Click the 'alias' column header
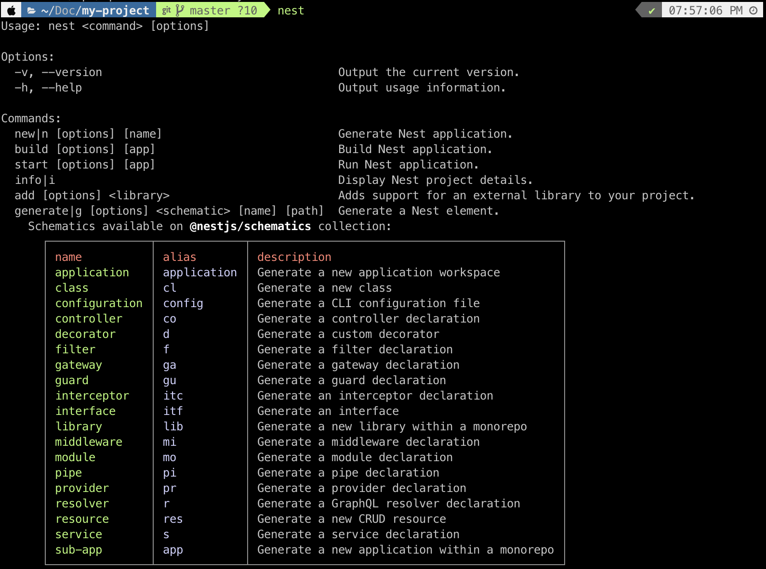Image resolution: width=766 pixels, height=569 pixels. (180, 257)
